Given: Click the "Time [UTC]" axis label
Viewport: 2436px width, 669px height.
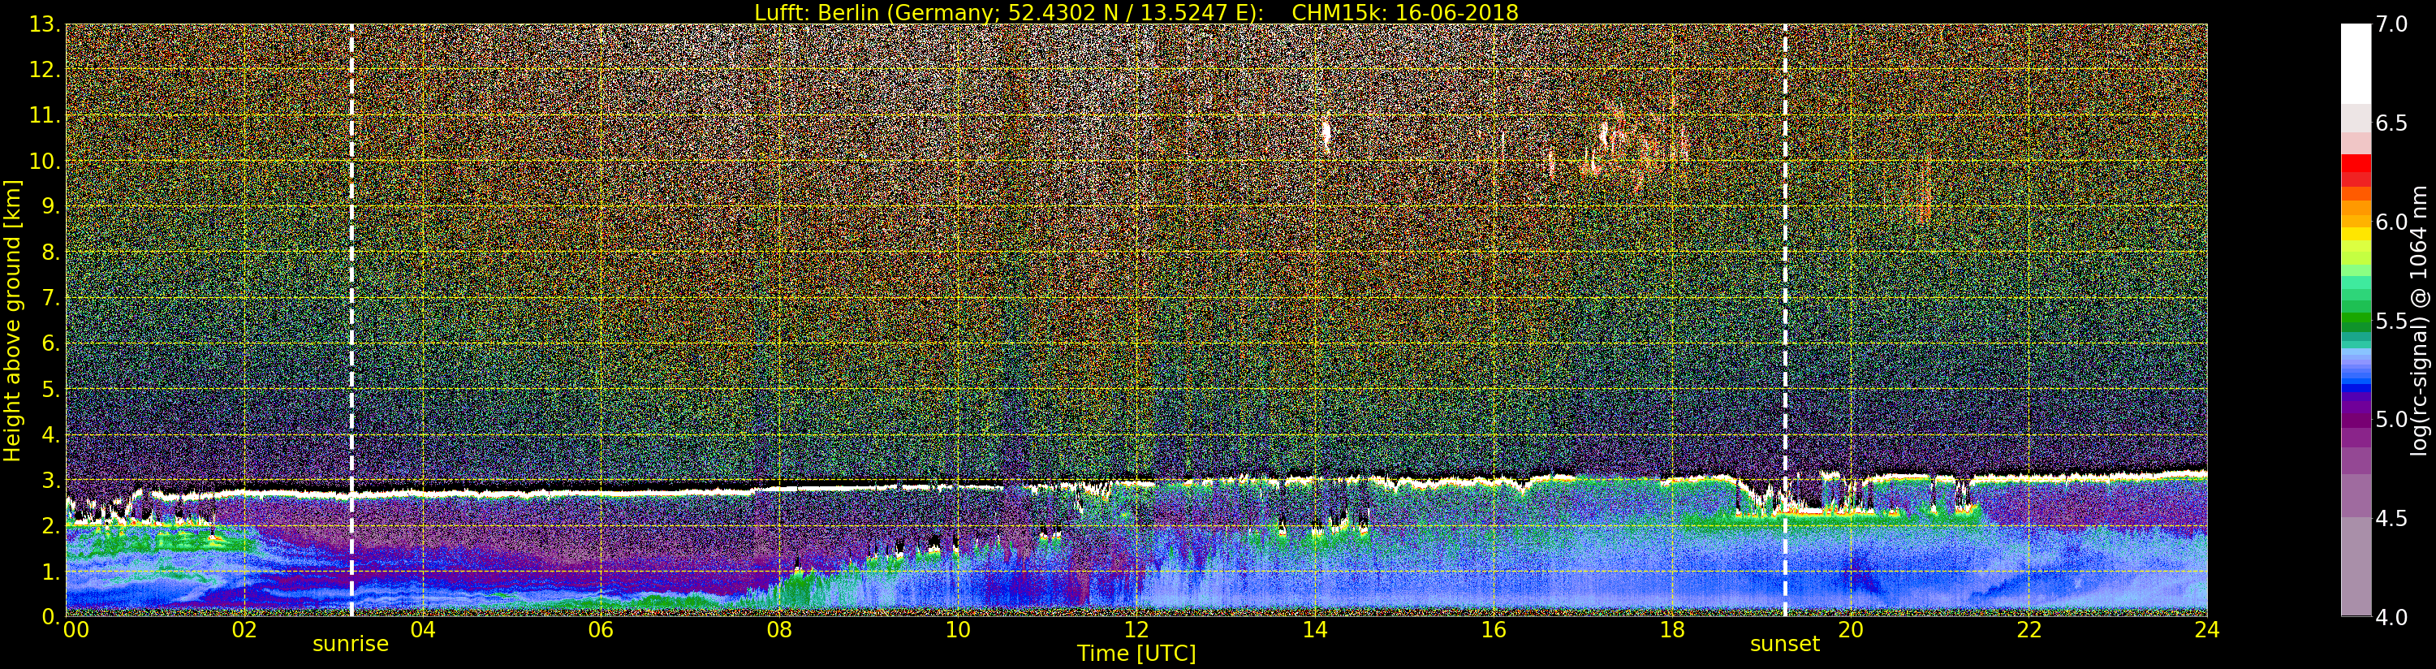Looking at the screenshot, I should pyautogui.click(x=1136, y=653).
